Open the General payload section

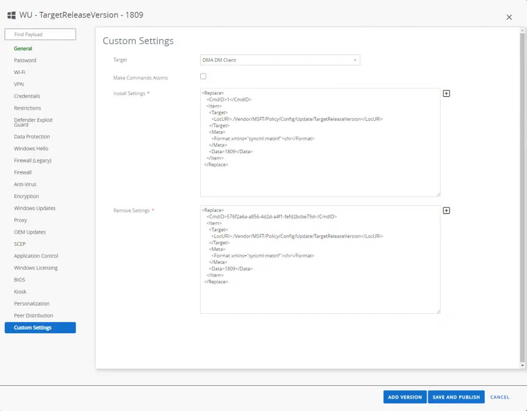(x=23, y=48)
